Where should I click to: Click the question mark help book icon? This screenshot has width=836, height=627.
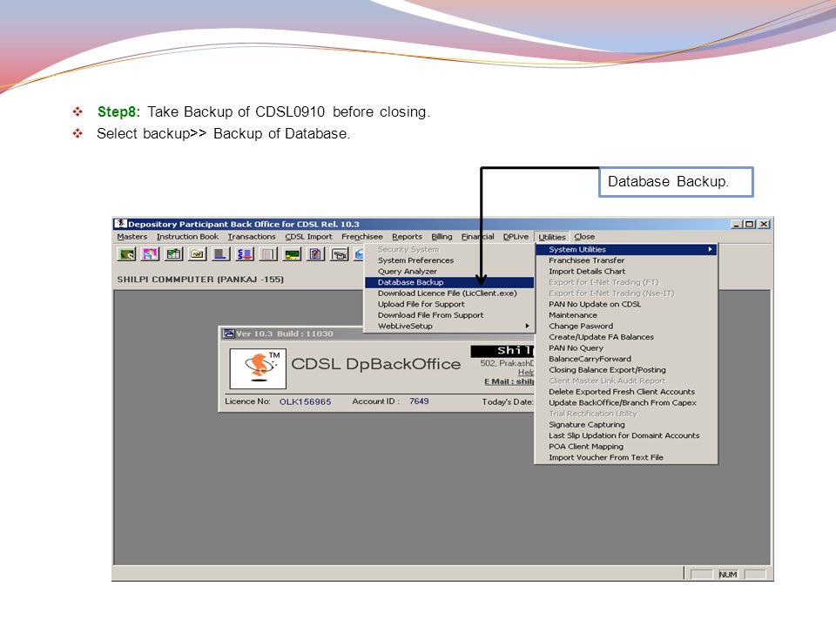[315, 254]
